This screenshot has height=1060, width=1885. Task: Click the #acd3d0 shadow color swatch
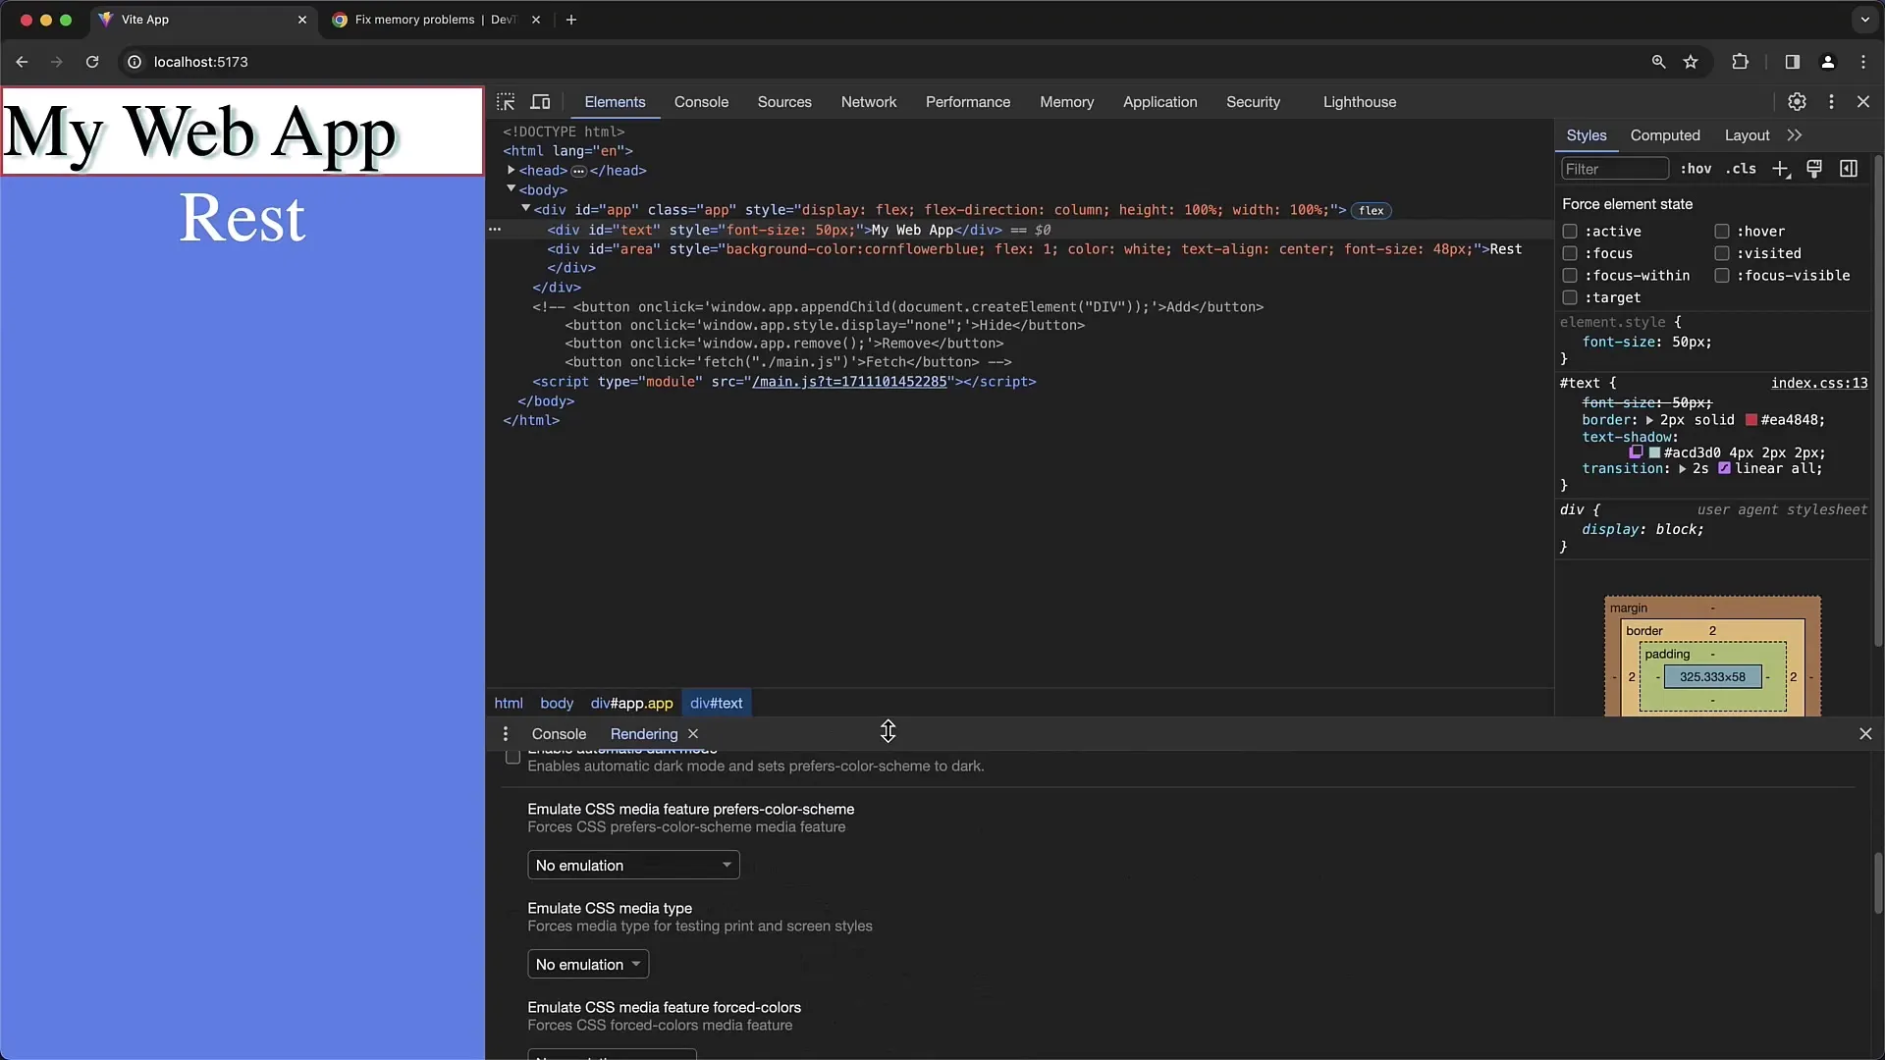click(1654, 452)
